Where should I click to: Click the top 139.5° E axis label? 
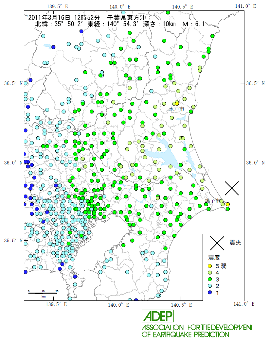57,6
